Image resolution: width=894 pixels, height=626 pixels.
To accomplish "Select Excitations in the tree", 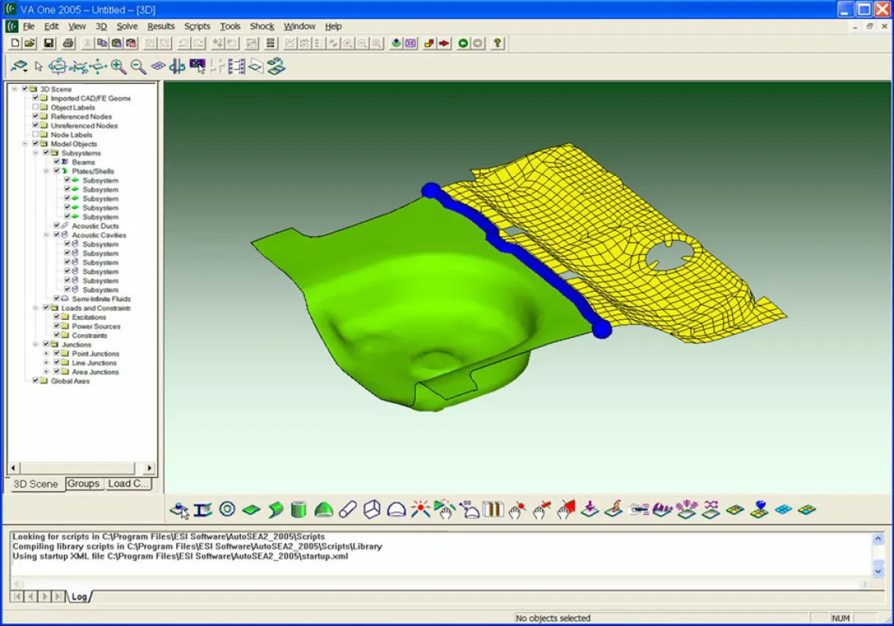I will [89, 317].
